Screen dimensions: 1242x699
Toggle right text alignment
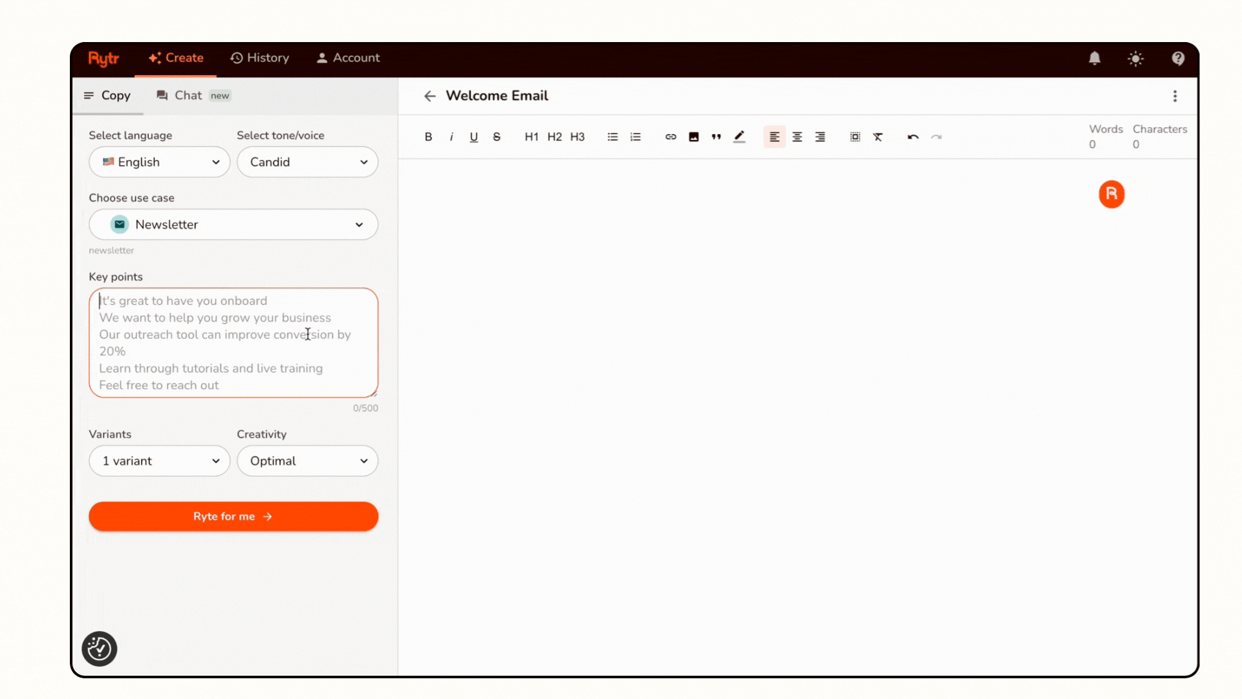click(x=820, y=137)
